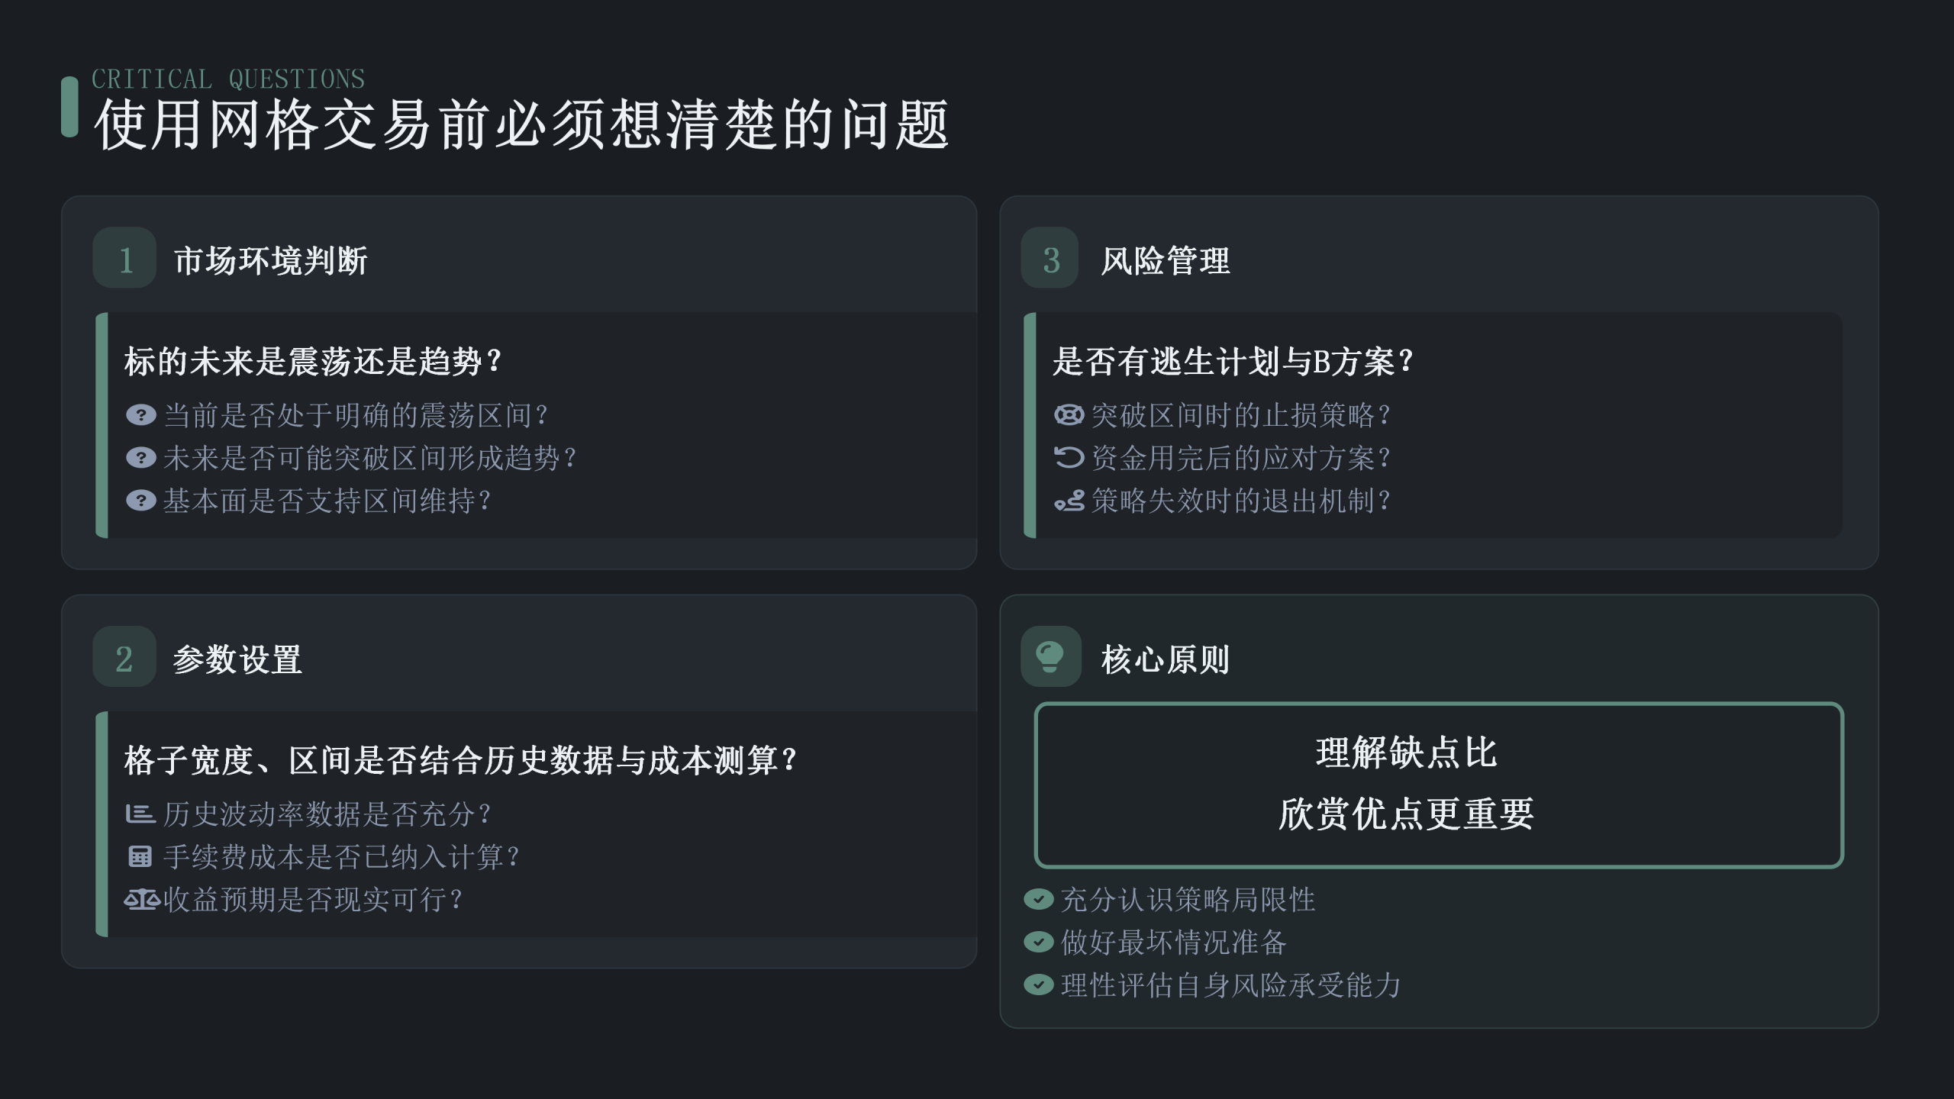Click the chart icon before 历史波动率数据是否充分
The image size is (1954, 1099).
click(x=140, y=814)
